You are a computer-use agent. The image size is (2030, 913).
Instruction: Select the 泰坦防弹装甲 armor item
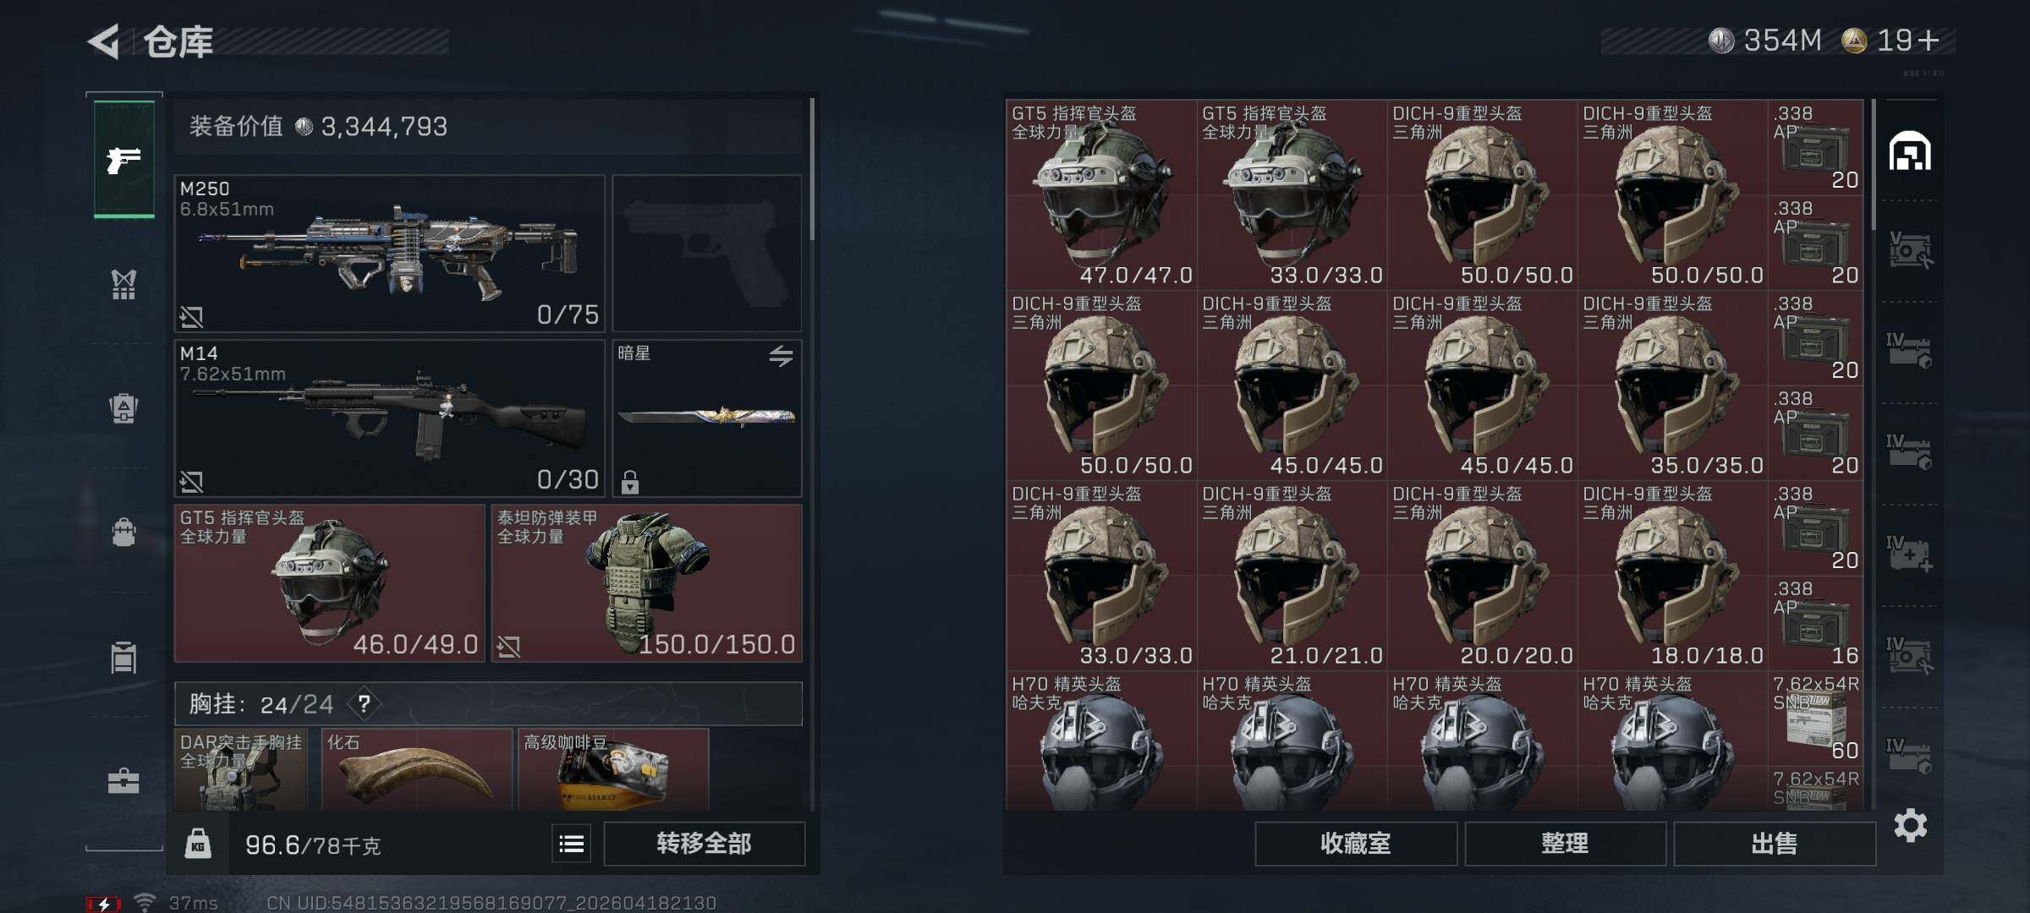coord(647,583)
